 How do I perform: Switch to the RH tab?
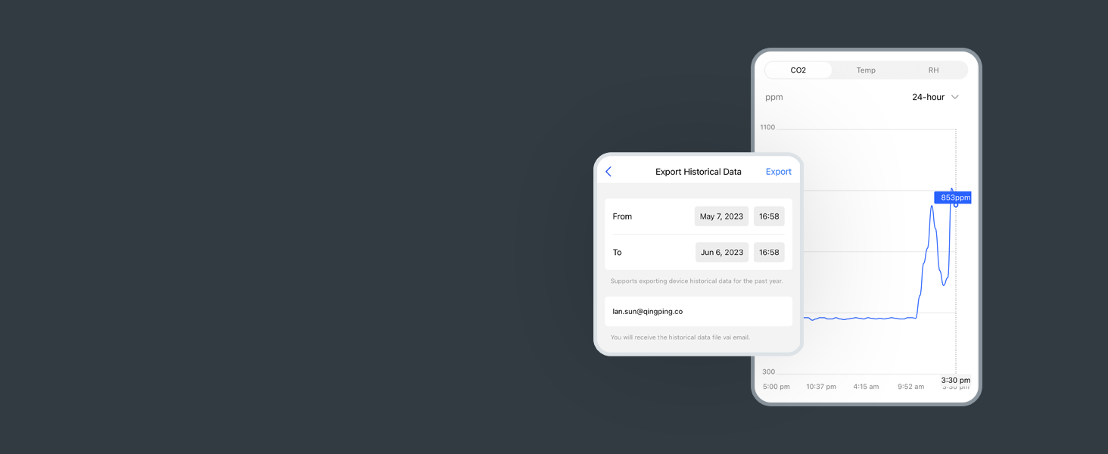click(933, 70)
